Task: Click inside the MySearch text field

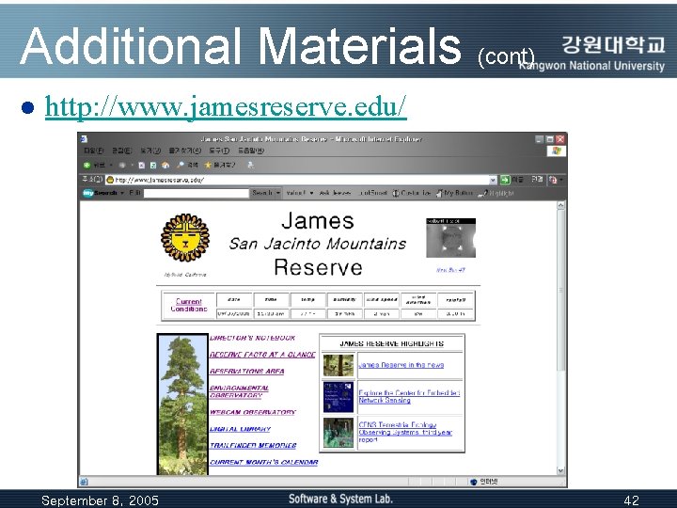Action: (196, 193)
